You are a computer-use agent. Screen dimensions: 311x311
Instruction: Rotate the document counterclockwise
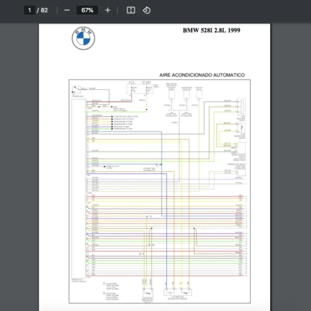pos(146,10)
